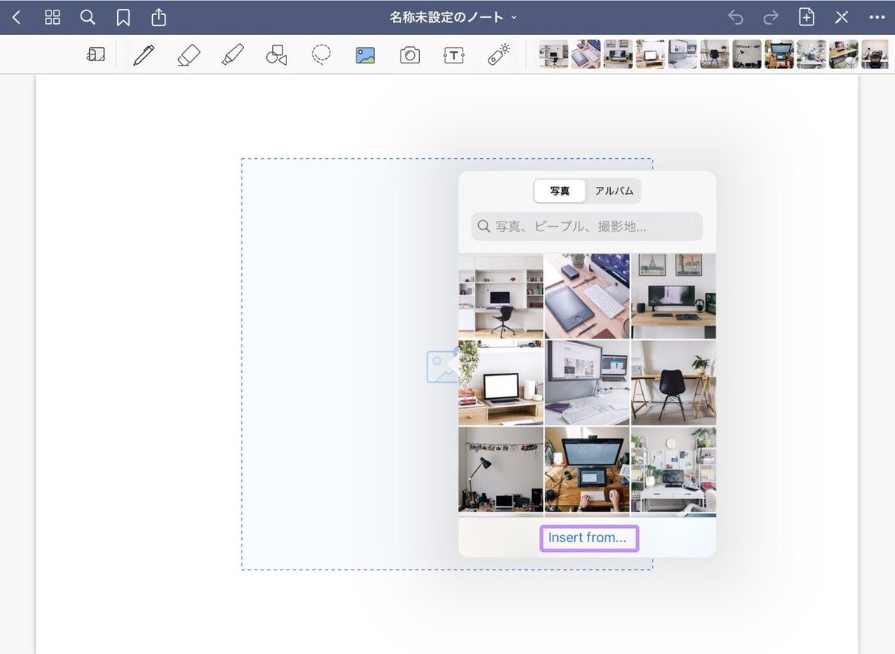Pick the Eiffel poster monitor photo in picker

coord(673,296)
